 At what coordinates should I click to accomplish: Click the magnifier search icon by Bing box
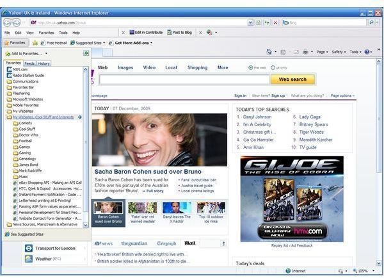coord(371,22)
